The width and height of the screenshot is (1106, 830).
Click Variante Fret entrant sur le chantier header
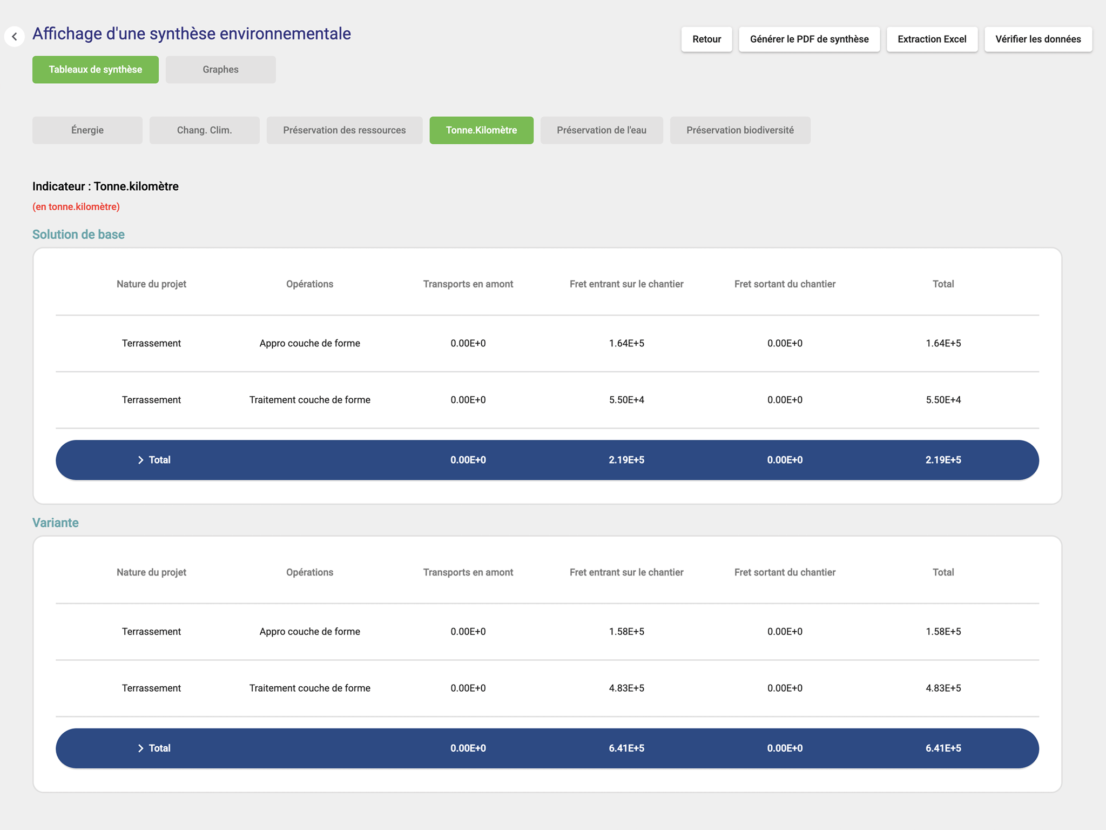tap(626, 572)
